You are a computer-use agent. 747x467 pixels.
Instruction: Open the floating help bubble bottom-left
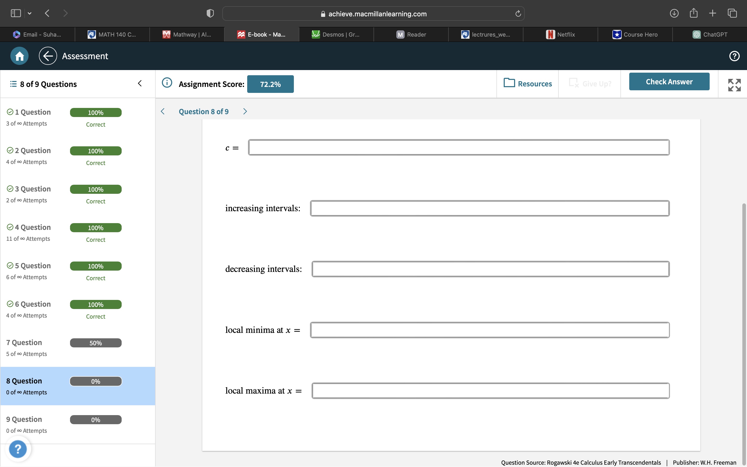click(18, 449)
